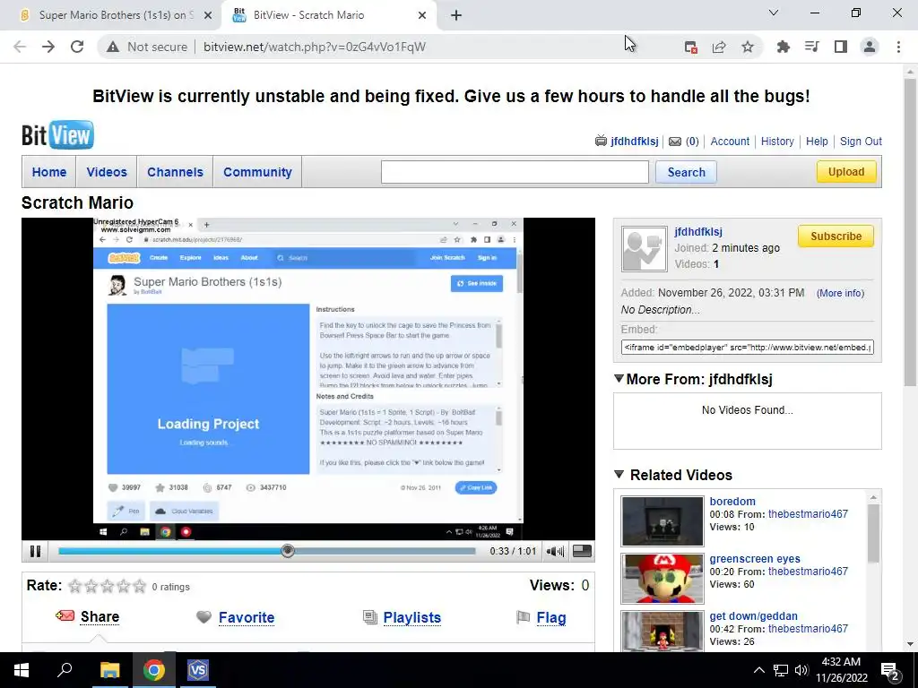Expand More info for the video

tap(840, 293)
